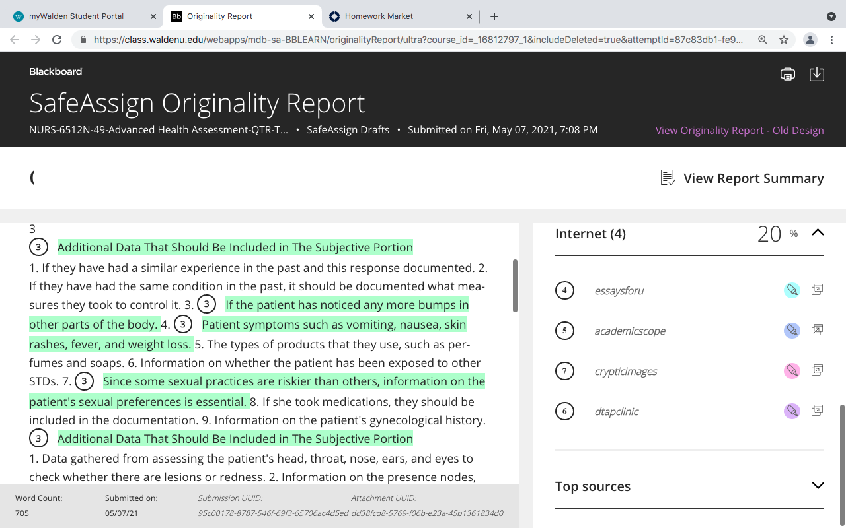
Task: Click source number 5 circle badge
Action: pos(564,331)
